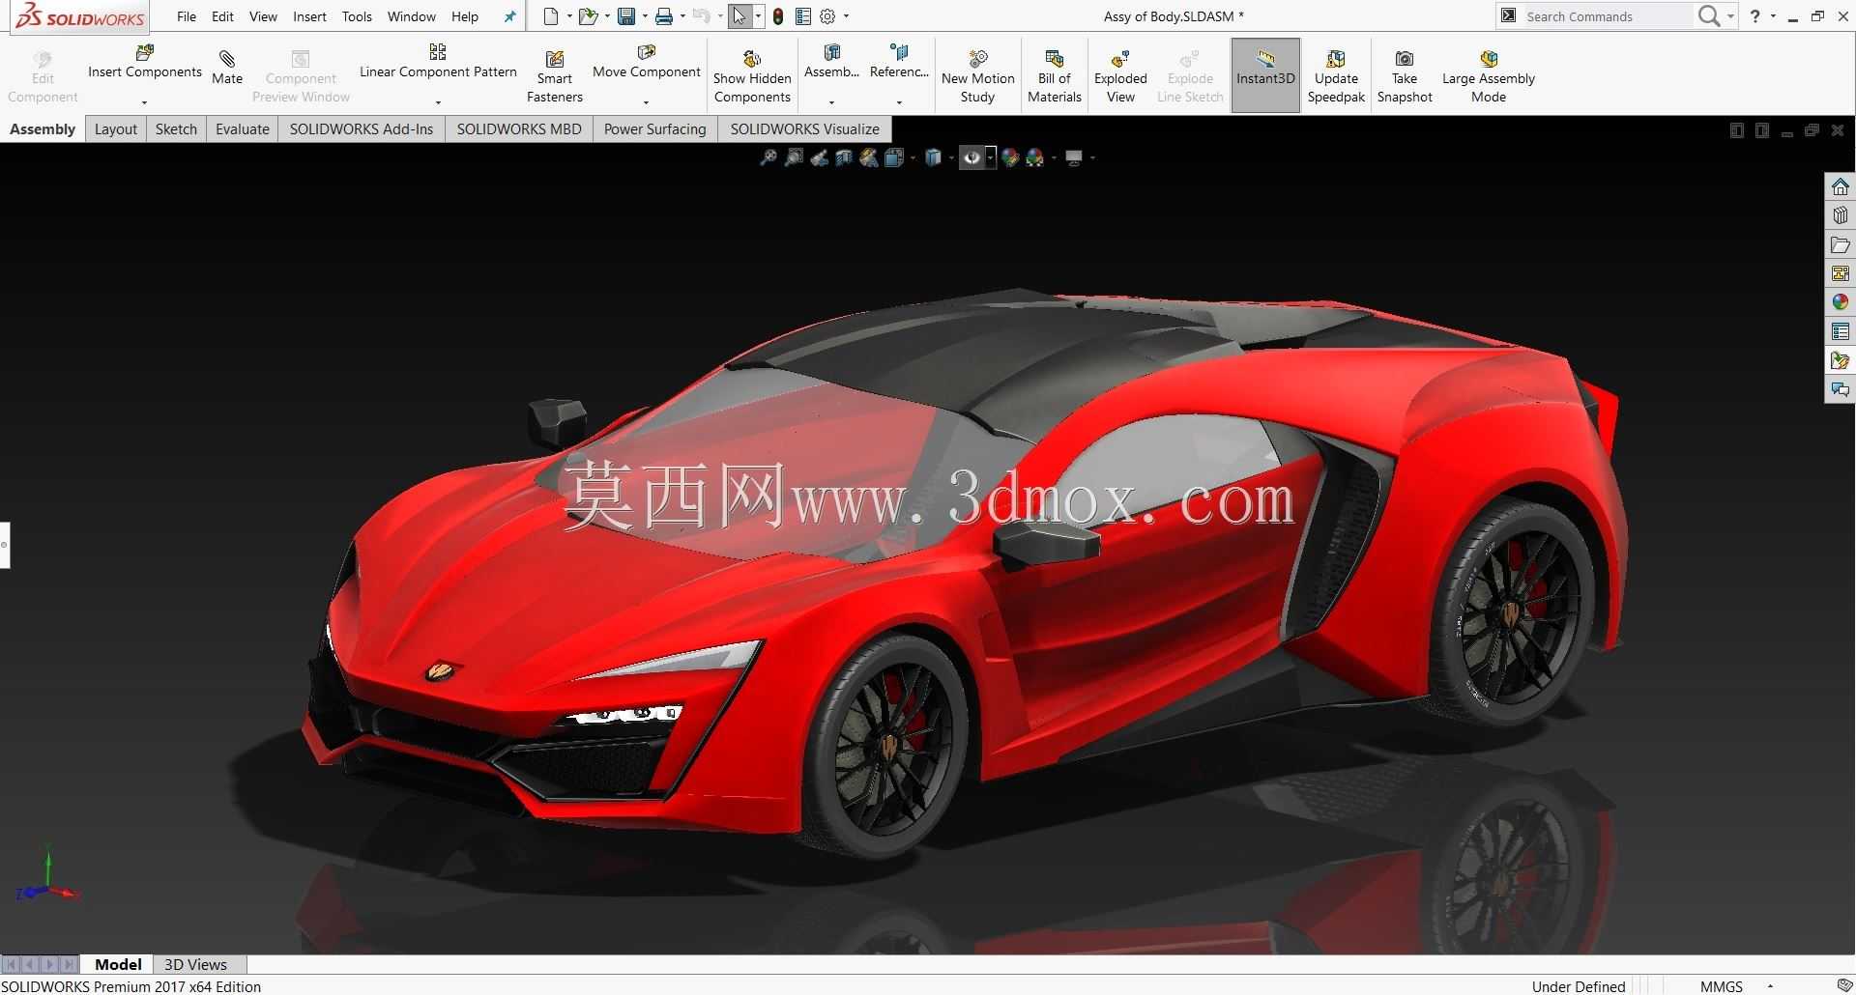Expand the Assembly Features dropdown arrow
1856x995 pixels.
[x=831, y=102]
